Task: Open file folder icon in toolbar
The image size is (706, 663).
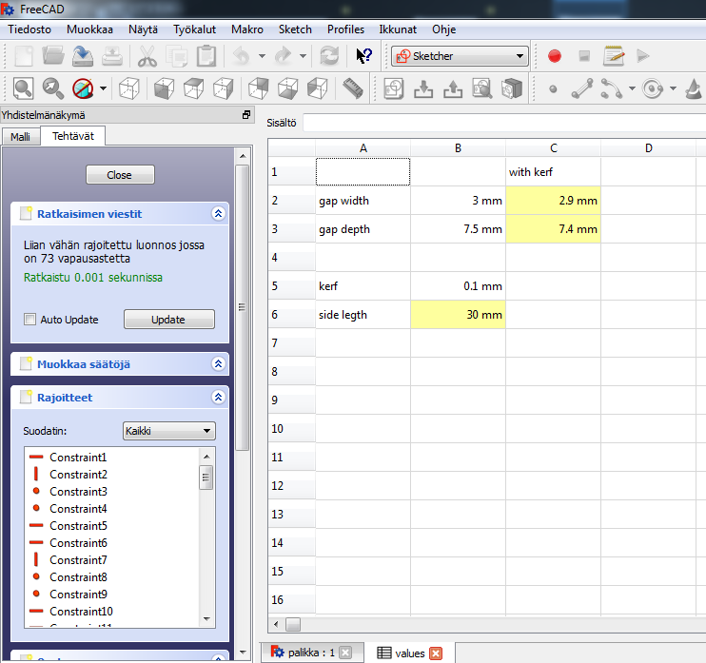Action: [53, 56]
